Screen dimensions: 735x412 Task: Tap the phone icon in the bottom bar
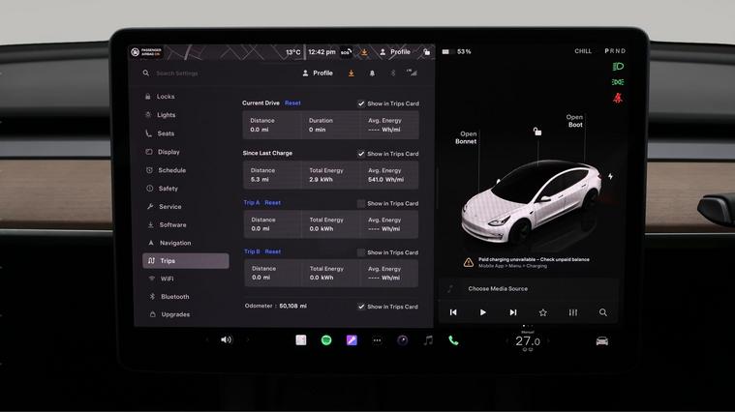453,340
